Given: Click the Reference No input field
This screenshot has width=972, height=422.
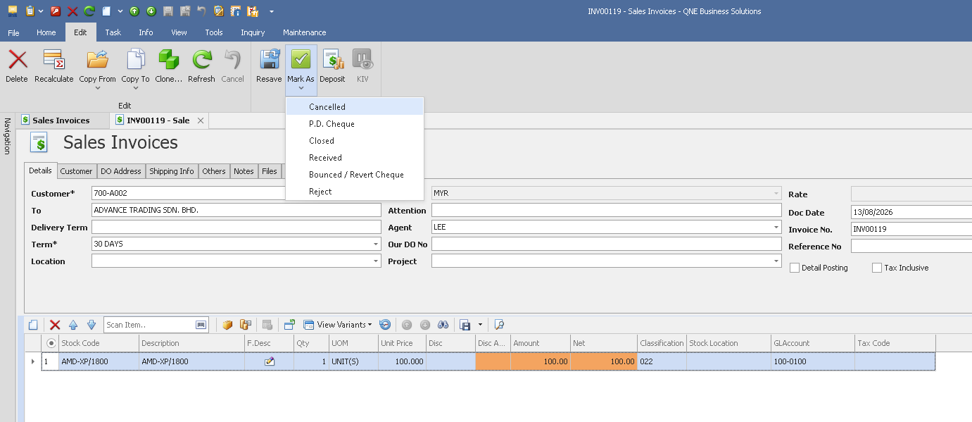Looking at the screenshot, I should pyautogui.click(x=911, y=247).
